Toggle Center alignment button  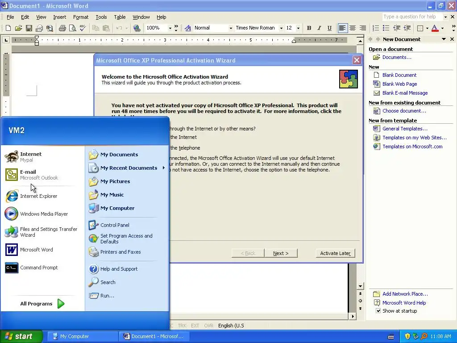click(x=353, y=28)
